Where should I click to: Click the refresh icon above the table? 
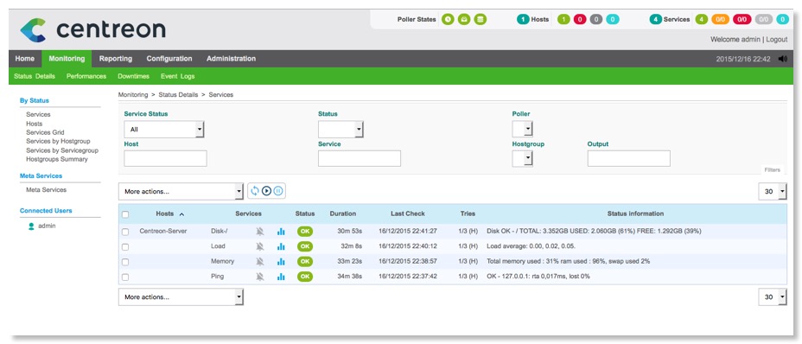coord(254,191)
